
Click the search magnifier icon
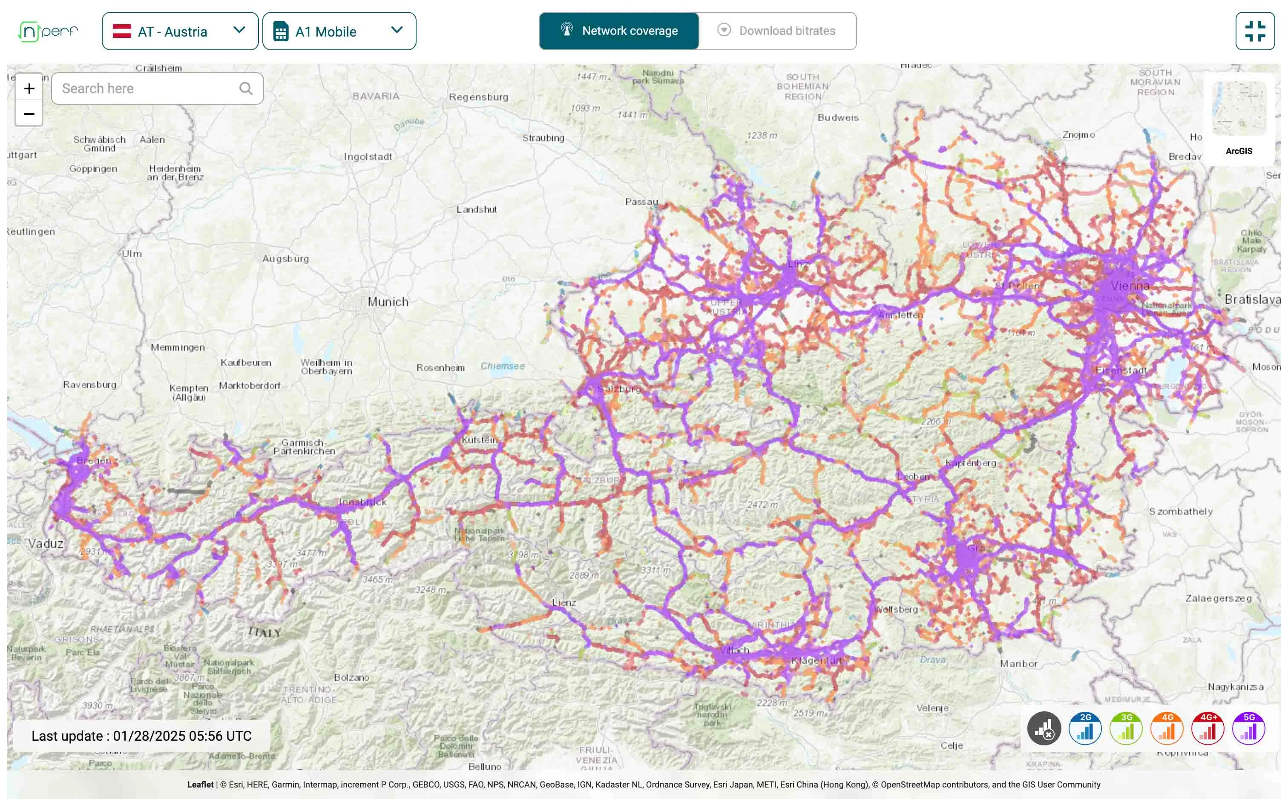246,88
